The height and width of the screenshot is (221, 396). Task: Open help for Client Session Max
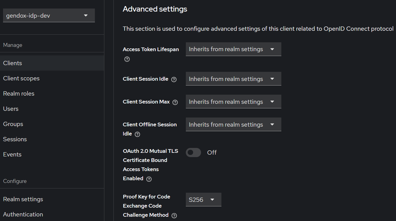175,102
